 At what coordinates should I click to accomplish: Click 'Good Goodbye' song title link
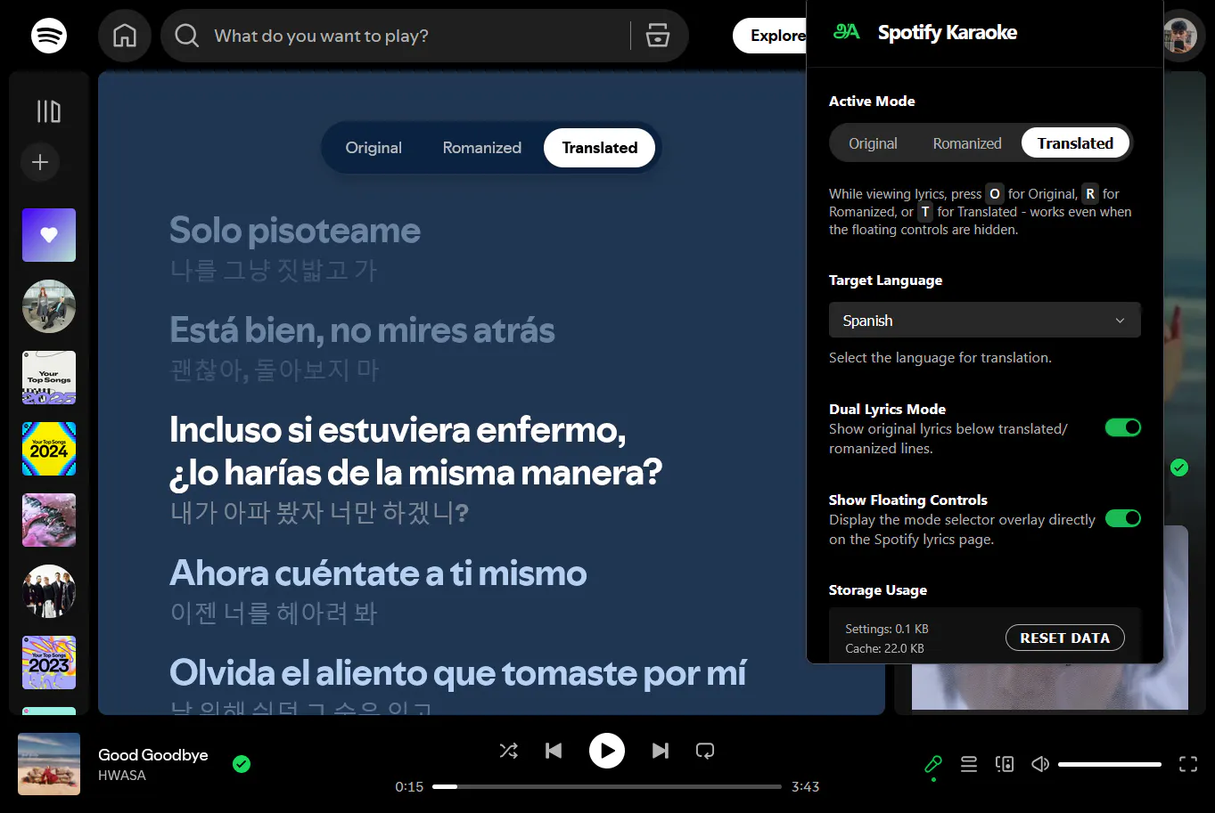[153, 754]
